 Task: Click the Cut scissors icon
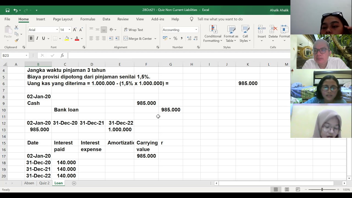(16, 28)
